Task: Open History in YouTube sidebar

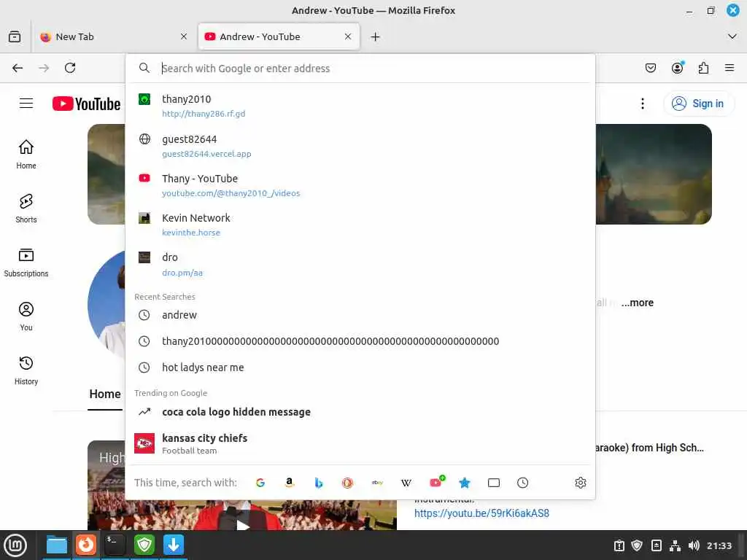Action: point(26,370)
